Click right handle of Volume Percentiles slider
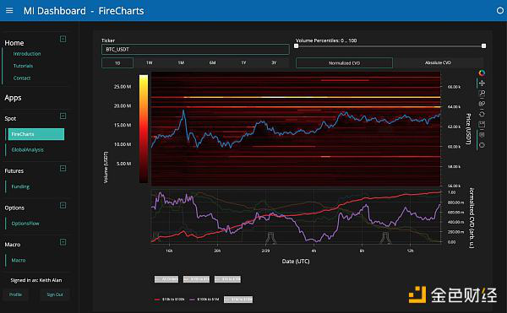The height and width of the screenshot is (313, 507). (x=483, y=46)
